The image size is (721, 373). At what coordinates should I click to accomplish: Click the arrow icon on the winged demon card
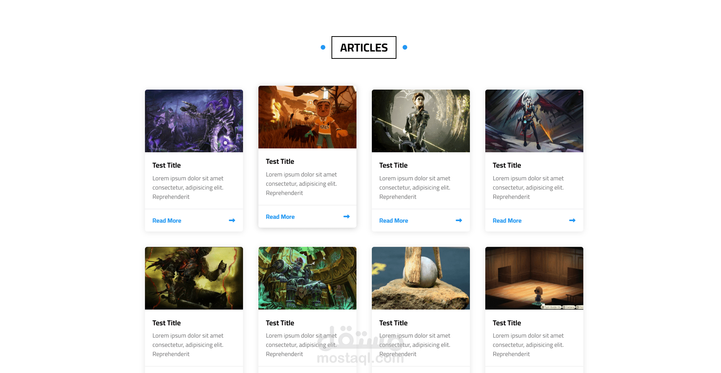tap(572, 220)
